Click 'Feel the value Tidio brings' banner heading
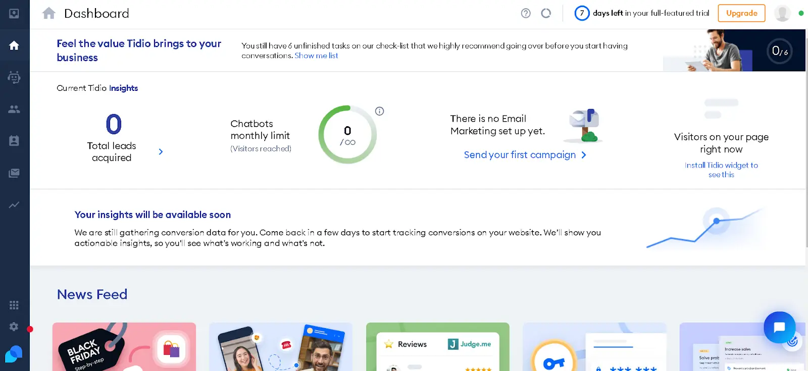 [139, 50]
